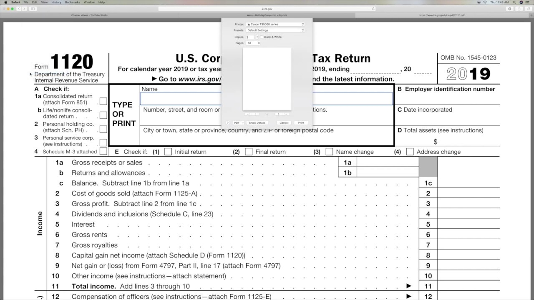Viewport: 534px width, 300px height.
Task: Open the Printer selection dropdown
Action: tap(275, 24)
